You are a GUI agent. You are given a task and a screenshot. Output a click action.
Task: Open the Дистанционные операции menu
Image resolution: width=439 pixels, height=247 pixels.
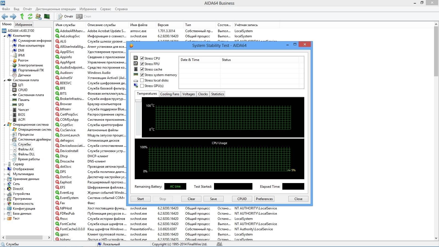(x=55, y=9)
